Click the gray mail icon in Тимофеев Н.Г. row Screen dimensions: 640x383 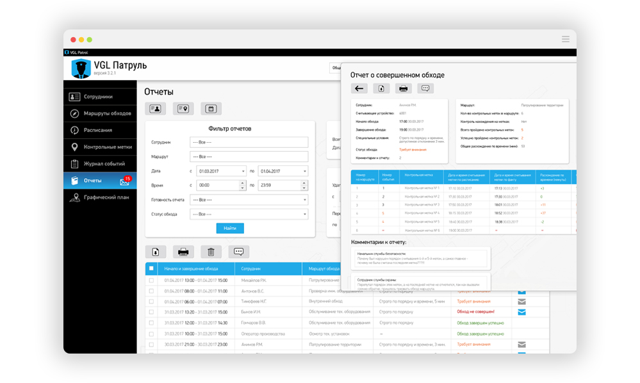coord(521,302)
